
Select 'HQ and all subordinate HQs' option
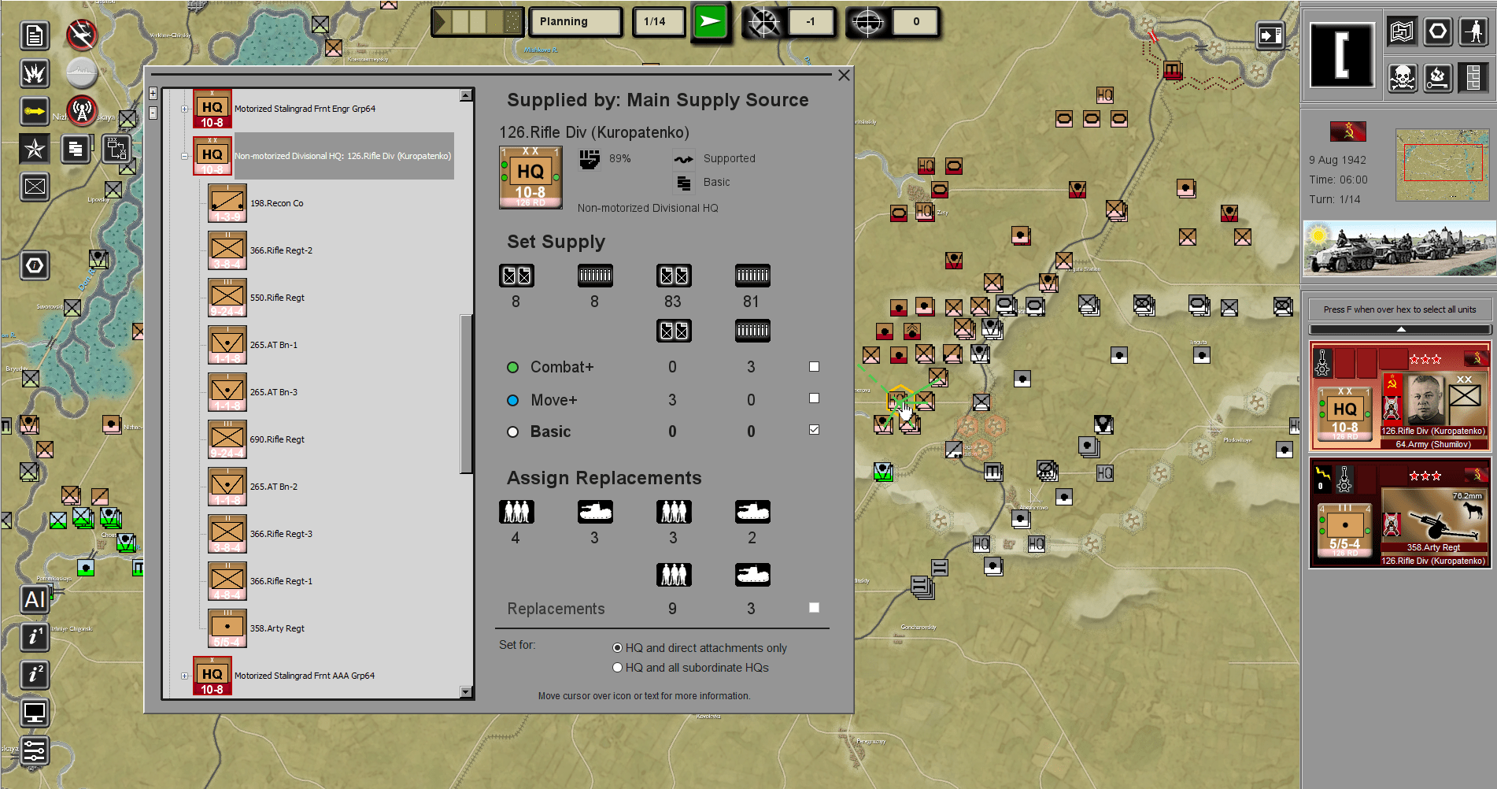[618, 668]
